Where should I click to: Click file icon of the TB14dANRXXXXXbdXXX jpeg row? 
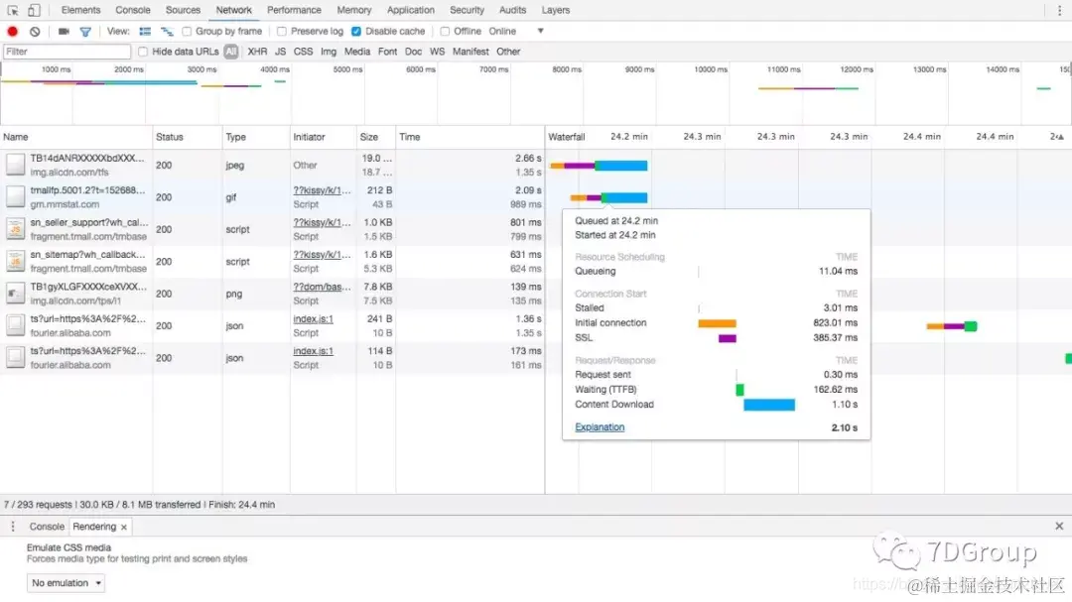(15, 165)
